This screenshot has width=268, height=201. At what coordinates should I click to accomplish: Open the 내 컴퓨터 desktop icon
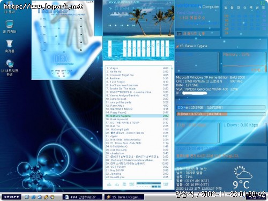pos(10,26)
